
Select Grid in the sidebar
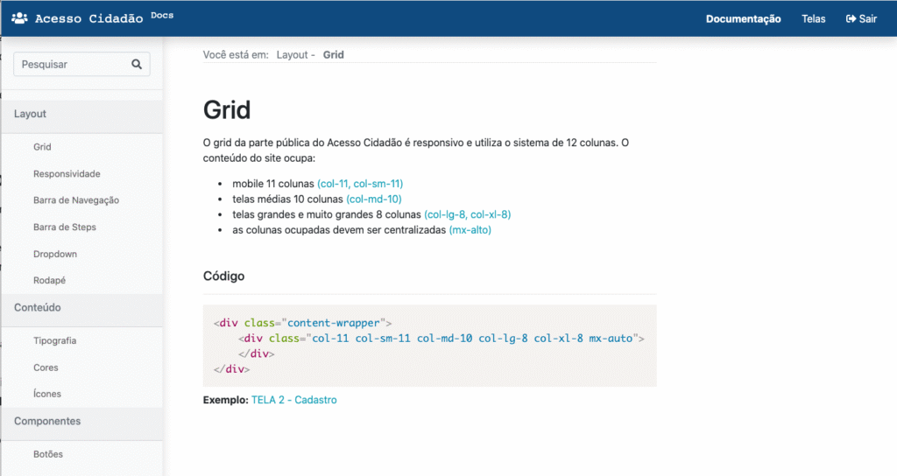[x=42, y=147]
